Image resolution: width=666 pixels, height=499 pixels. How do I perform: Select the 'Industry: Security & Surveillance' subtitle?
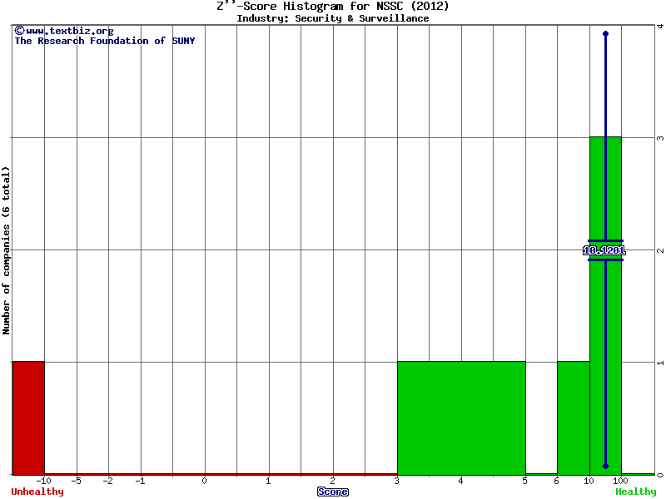point(332,18)
